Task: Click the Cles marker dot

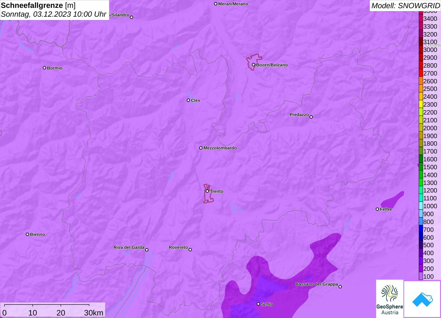Action: point(188,100)
